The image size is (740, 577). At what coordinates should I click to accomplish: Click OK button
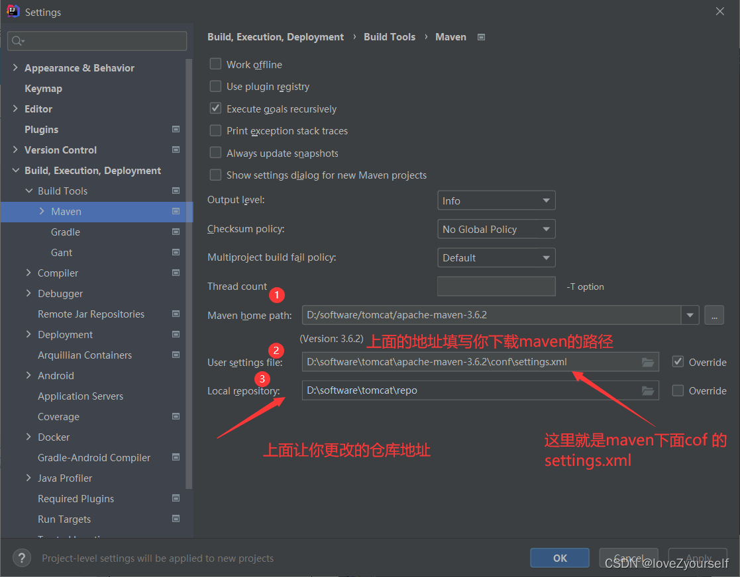(560, 558)
